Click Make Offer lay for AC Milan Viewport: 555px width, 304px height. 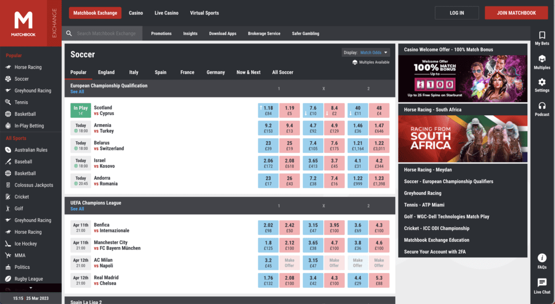pyautogui.click(x=289, y=263)
